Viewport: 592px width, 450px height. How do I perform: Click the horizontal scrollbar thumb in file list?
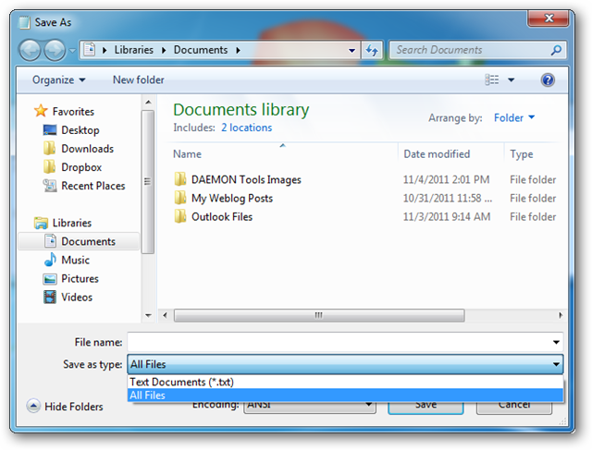pyautogui.click(x=319, y=315)
